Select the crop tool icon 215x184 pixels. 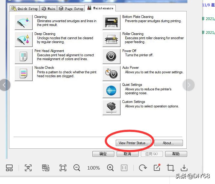pos(170,168)
